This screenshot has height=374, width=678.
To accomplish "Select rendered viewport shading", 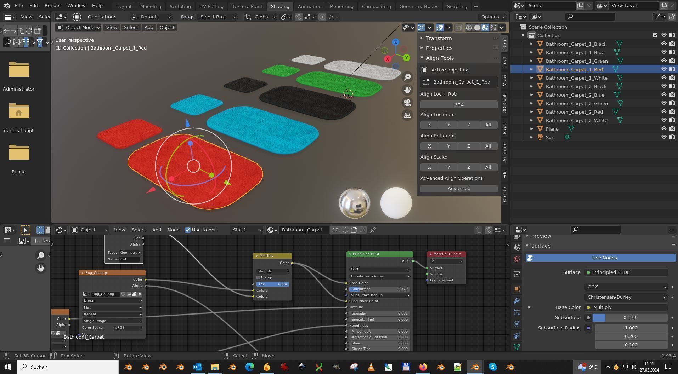I will [493, 28].
